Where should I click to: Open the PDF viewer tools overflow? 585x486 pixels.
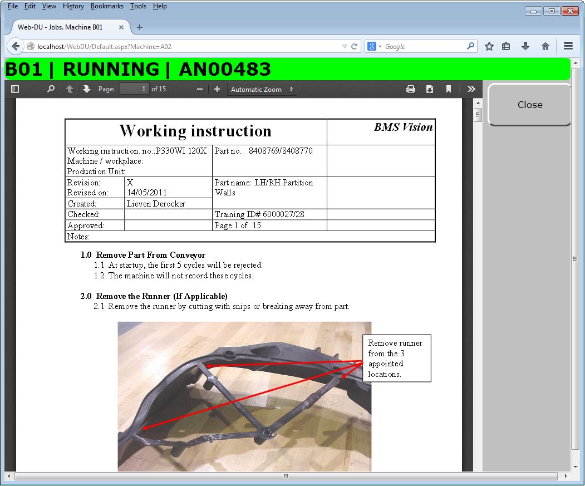pyautogui.click(x=471, y=89)
